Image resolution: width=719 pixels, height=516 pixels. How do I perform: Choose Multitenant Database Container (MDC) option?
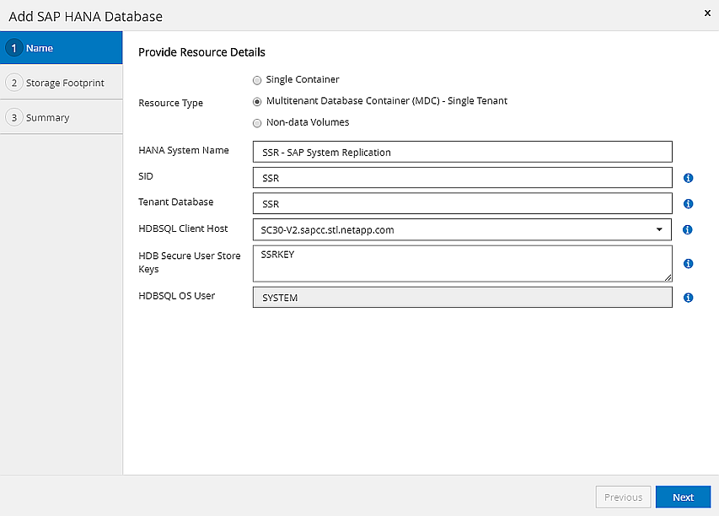(257, 101)
